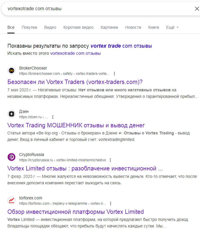Screen dimensions: 200x237
Task: Click the Дзен site favicon
Action: point(12,114)
